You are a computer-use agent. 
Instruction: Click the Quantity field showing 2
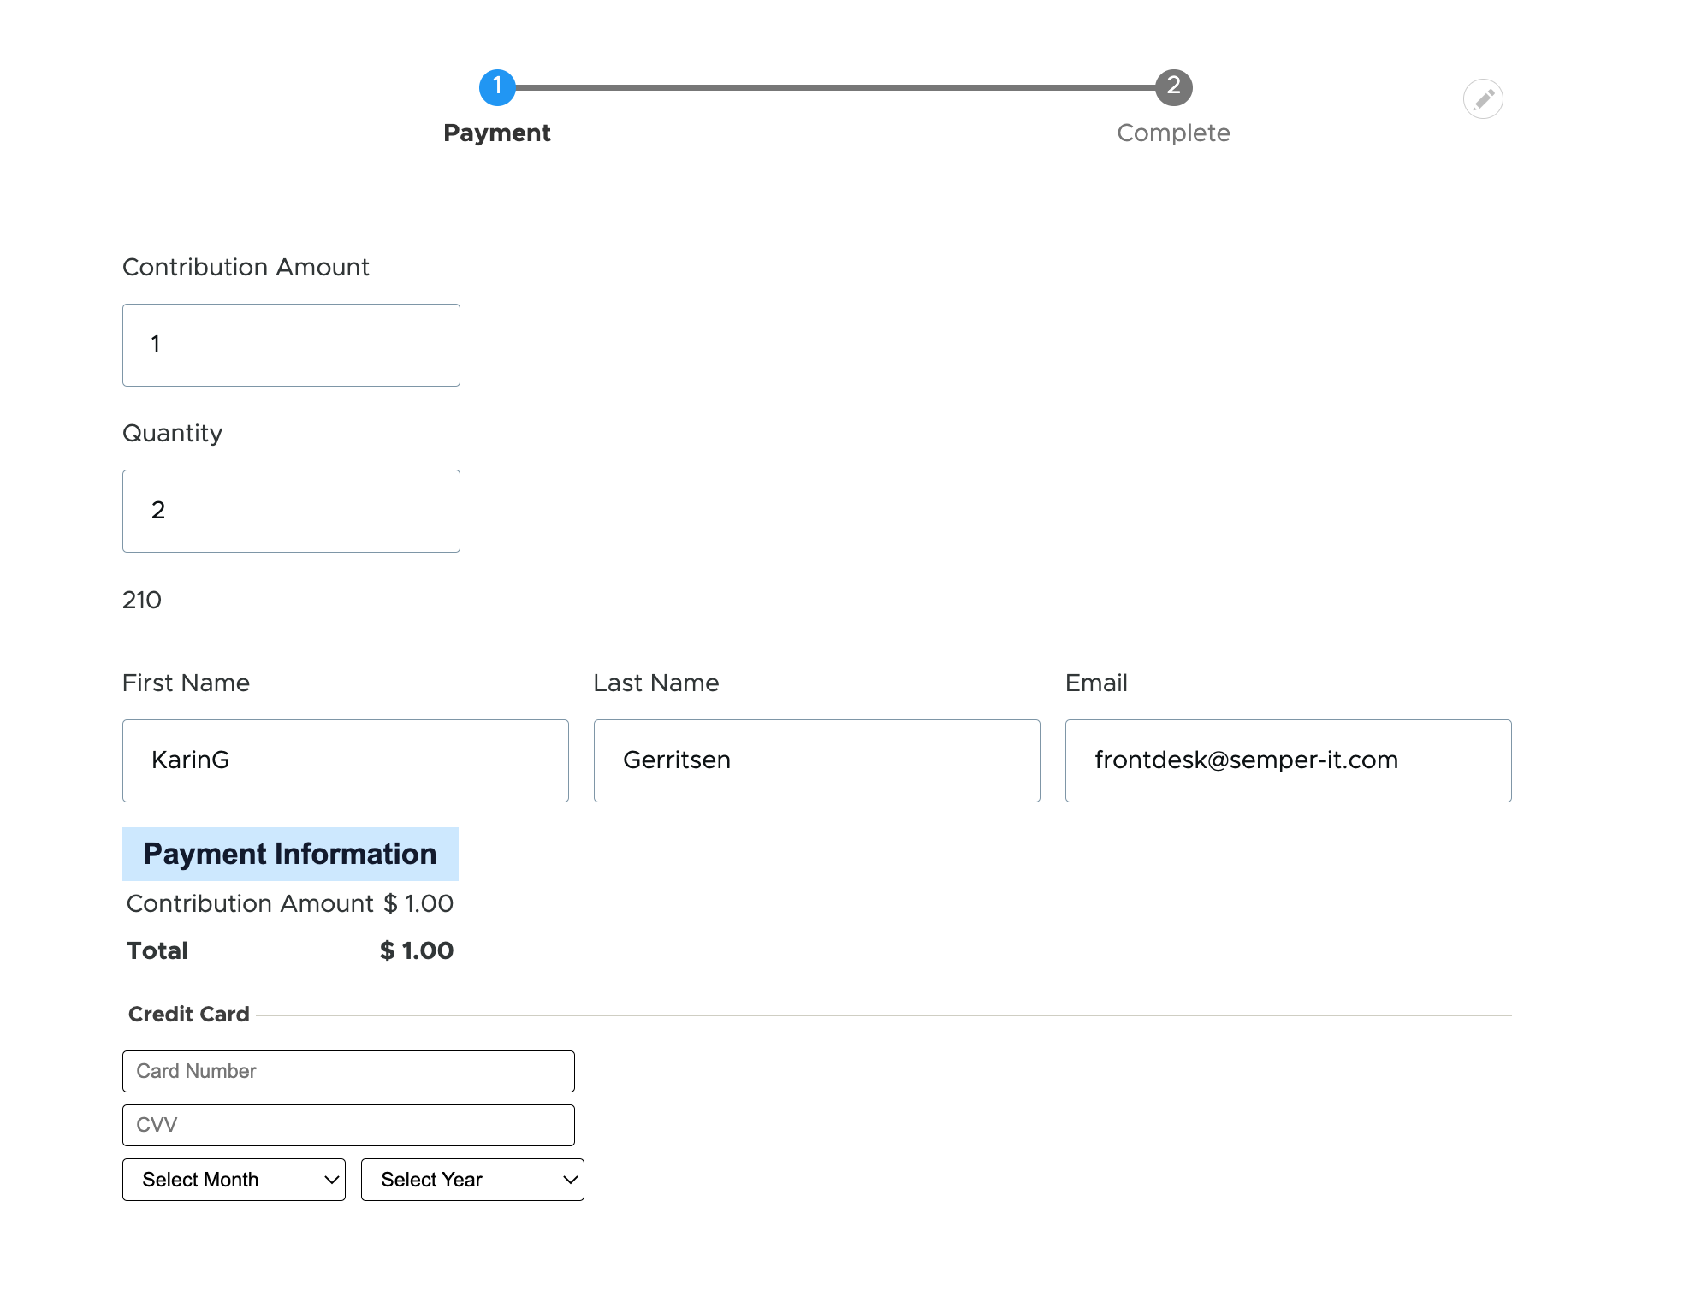291,511
